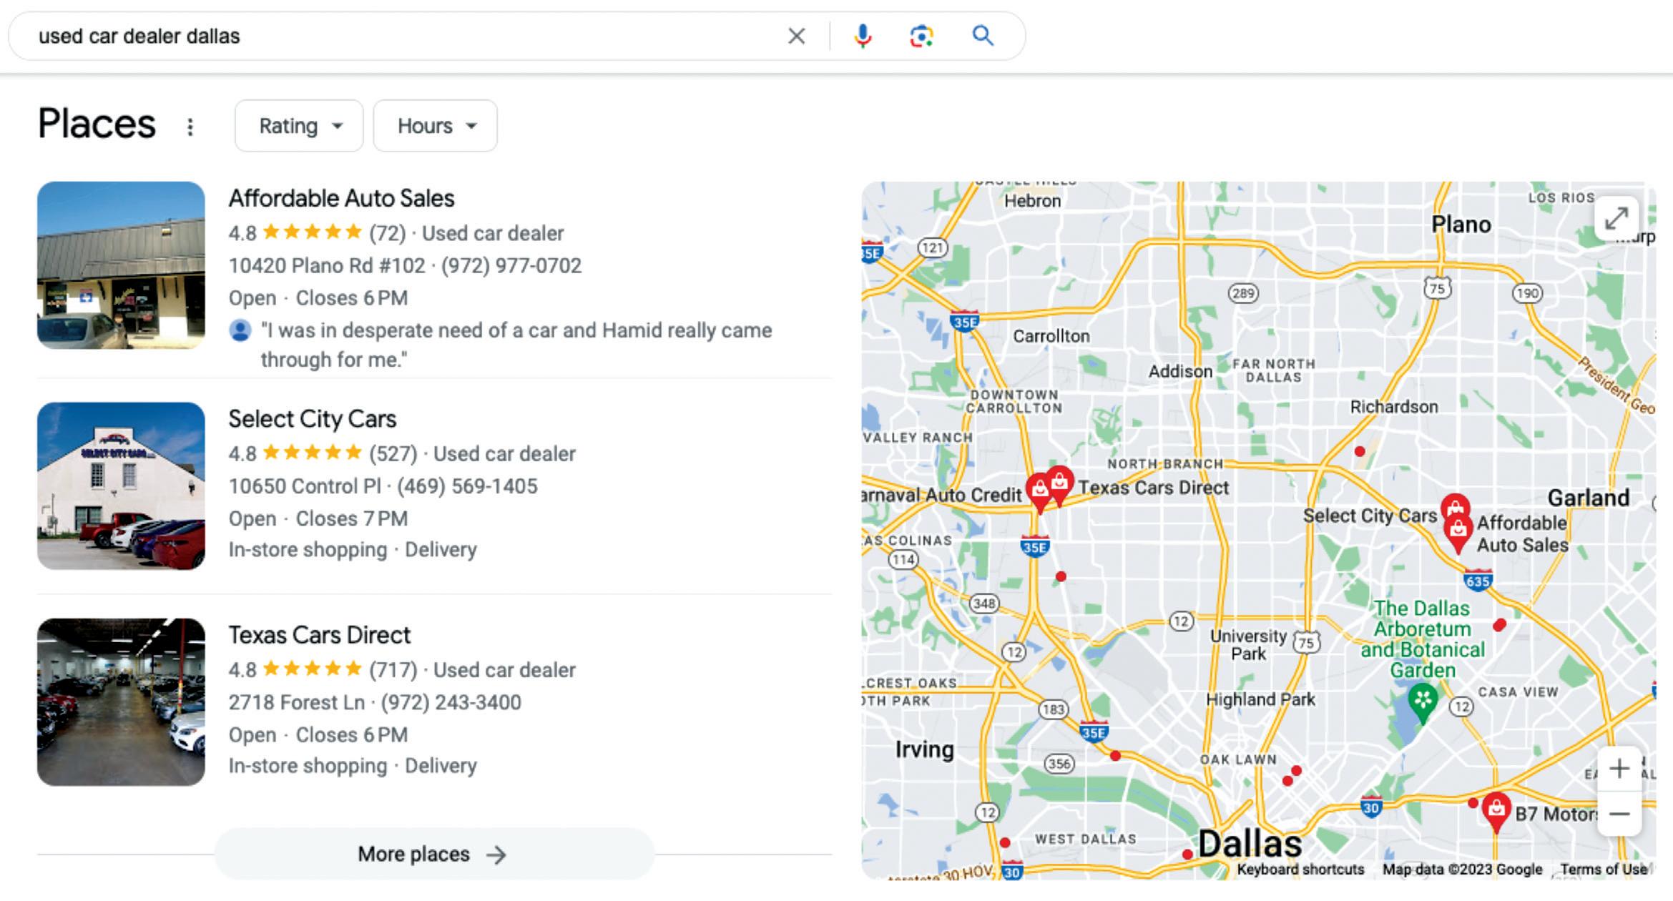Open the Affordable Auto Sales listing
This screenshot has width=1673, height=901.
click(x=341, y=198)
